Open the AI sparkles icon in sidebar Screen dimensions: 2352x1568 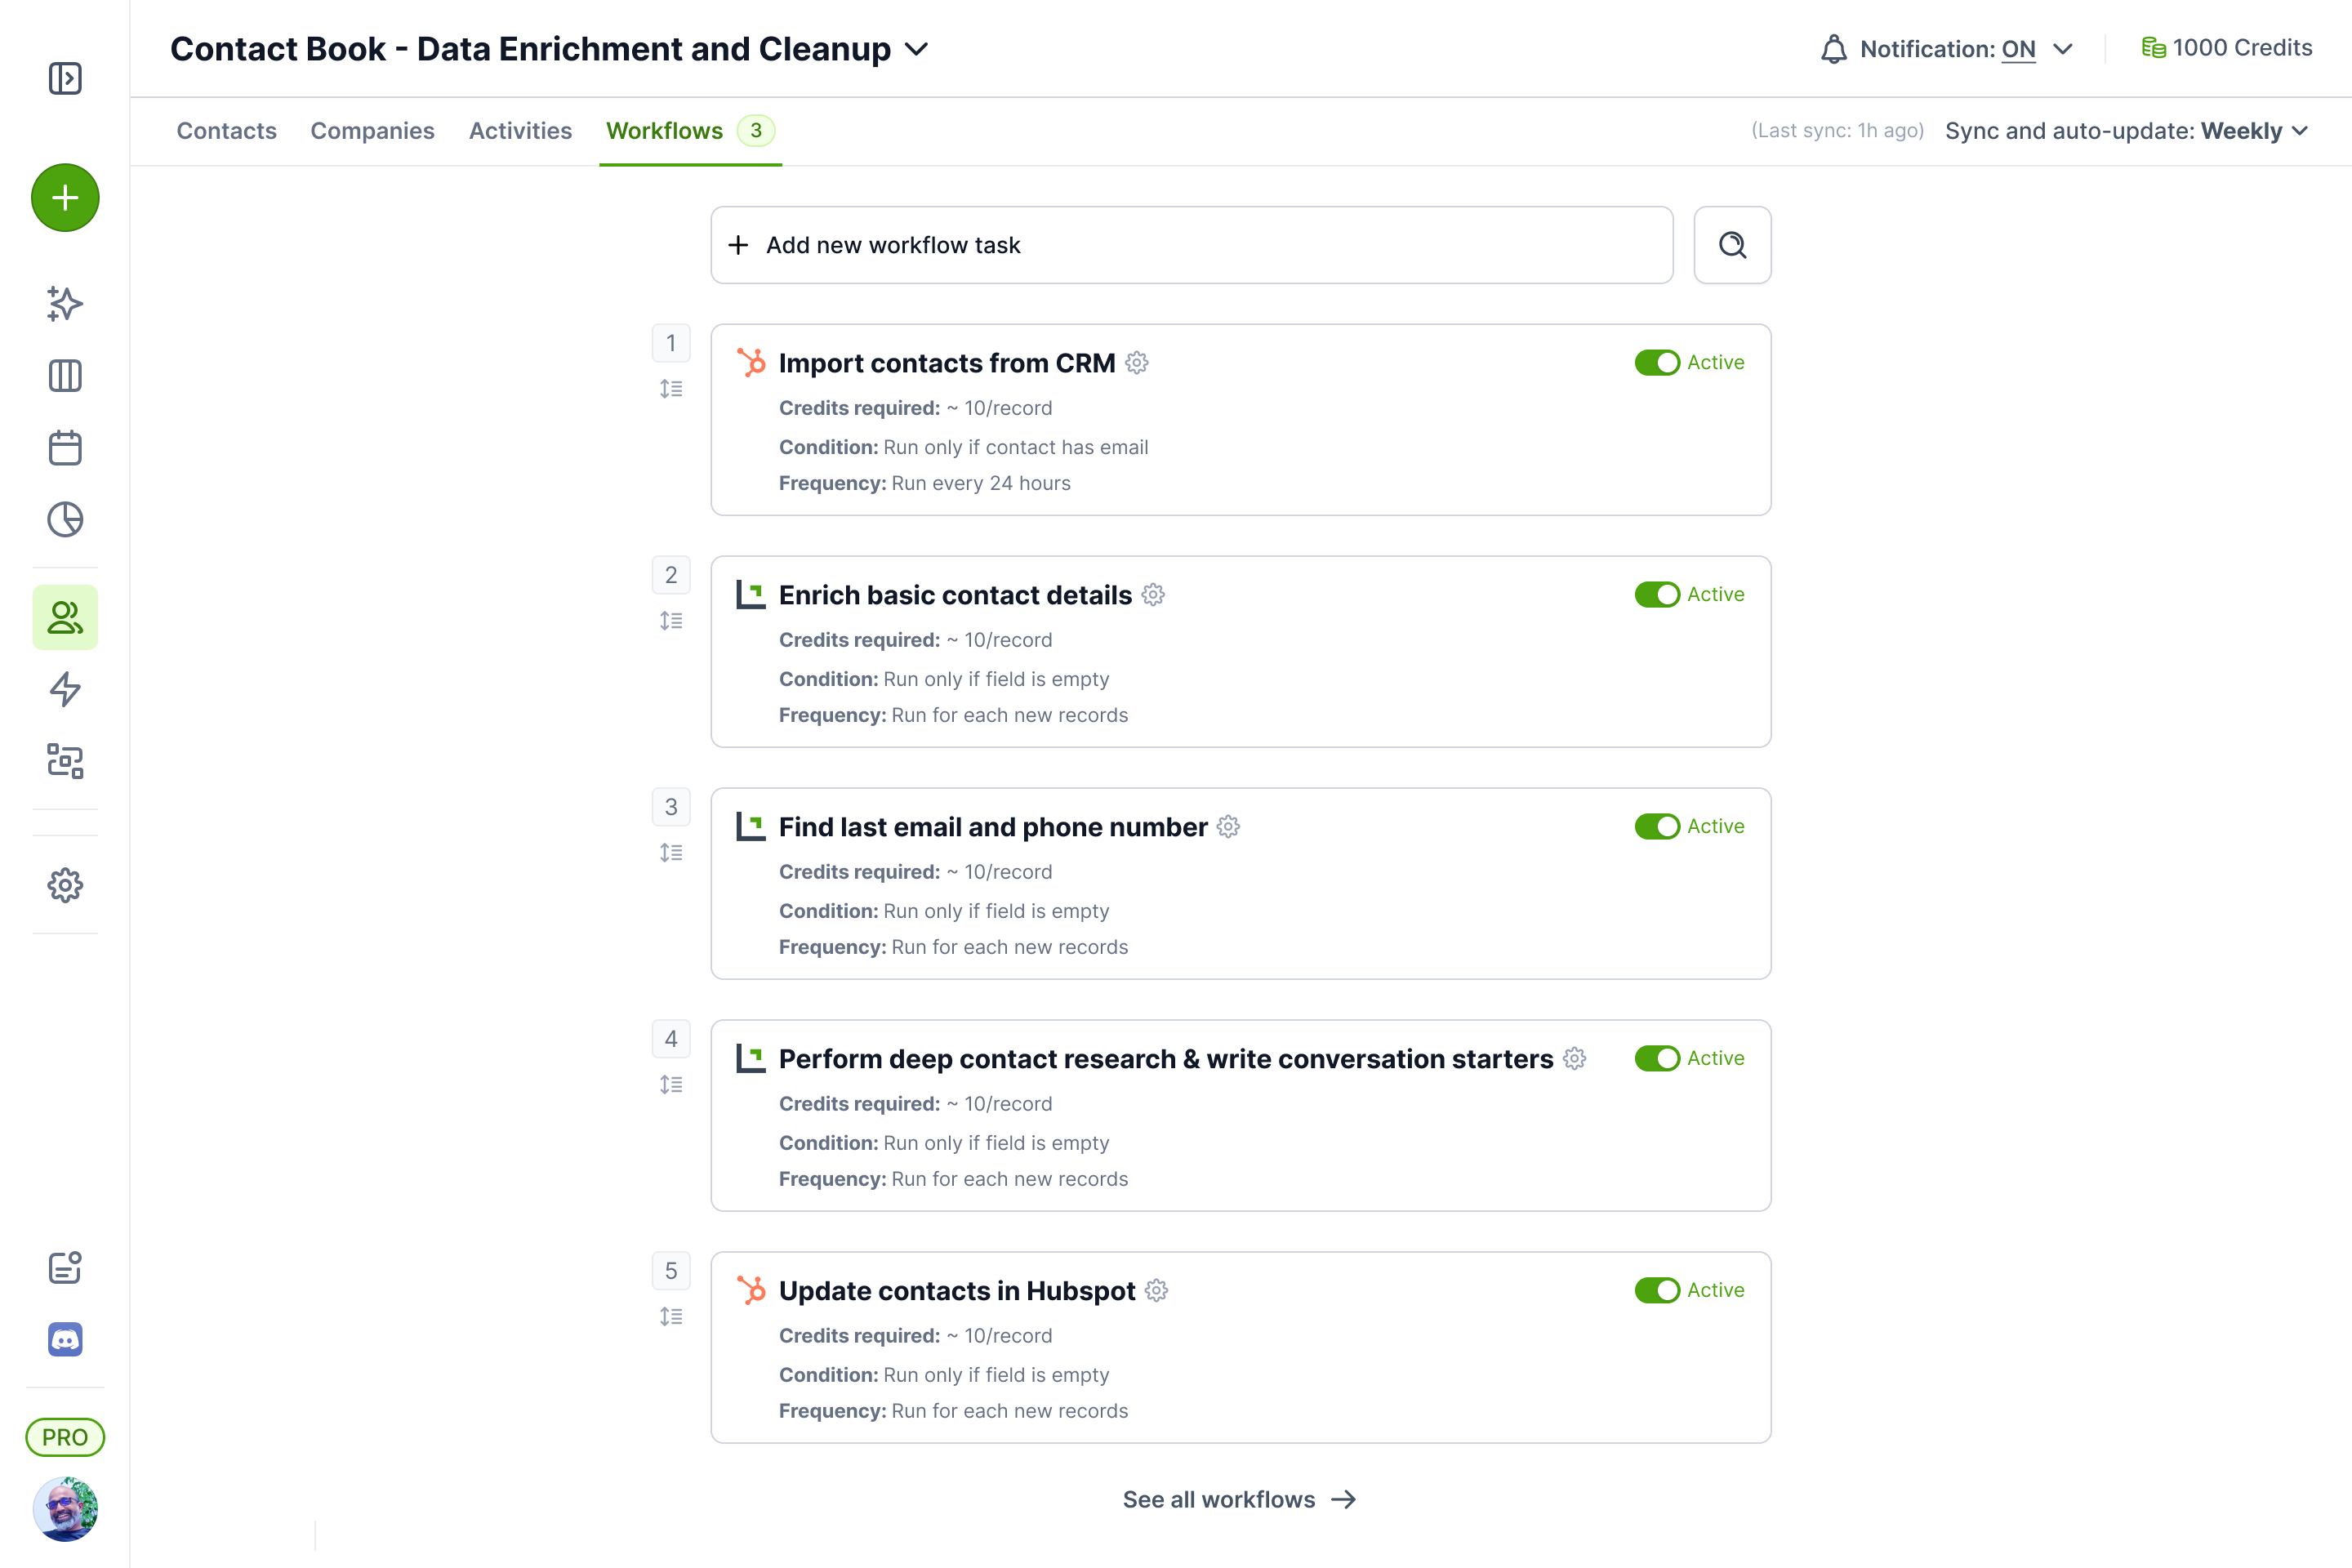tap(65, 304)
